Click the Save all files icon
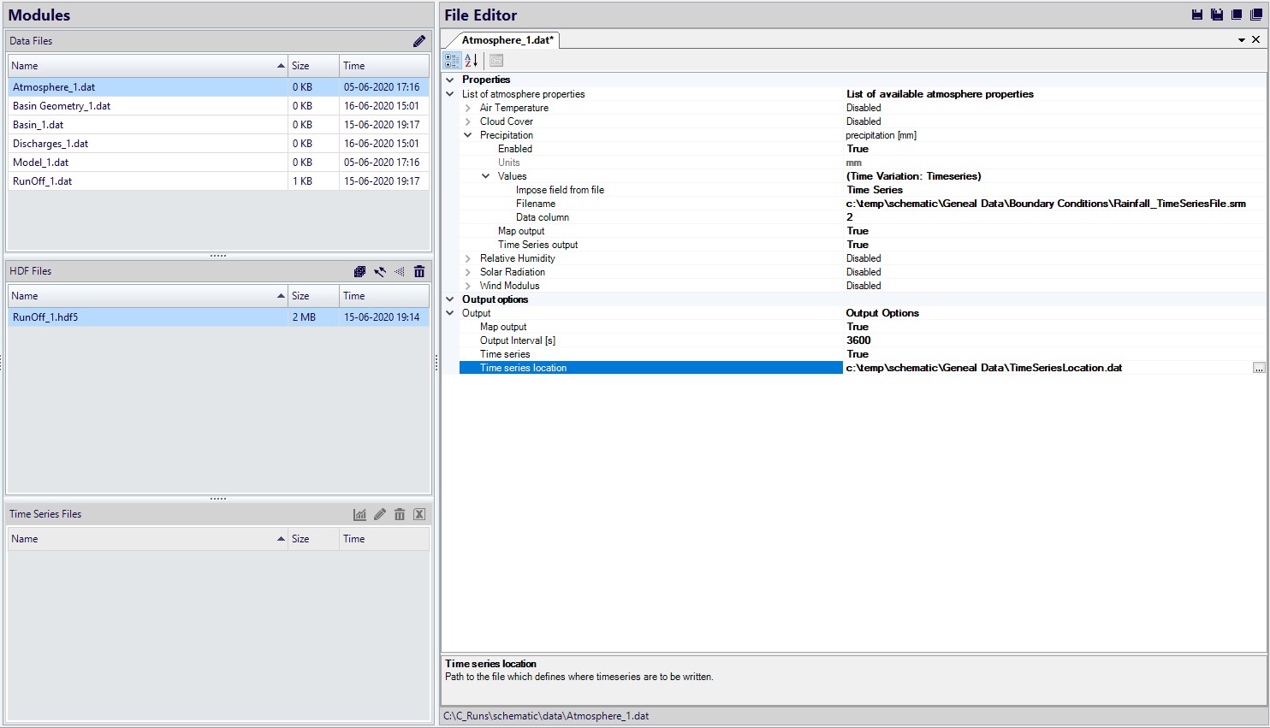Screen dimensions: 1270x728 coord(1216,15)
